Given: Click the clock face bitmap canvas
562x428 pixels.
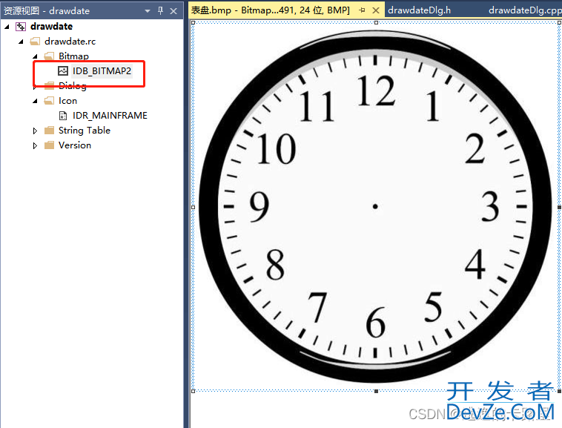Looking at the screenshot, I should 376,206.
